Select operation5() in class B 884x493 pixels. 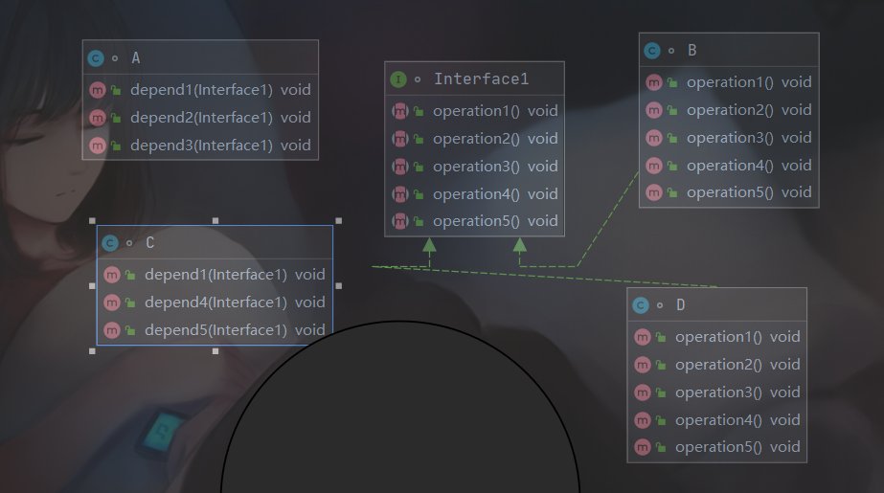[729, 192]
